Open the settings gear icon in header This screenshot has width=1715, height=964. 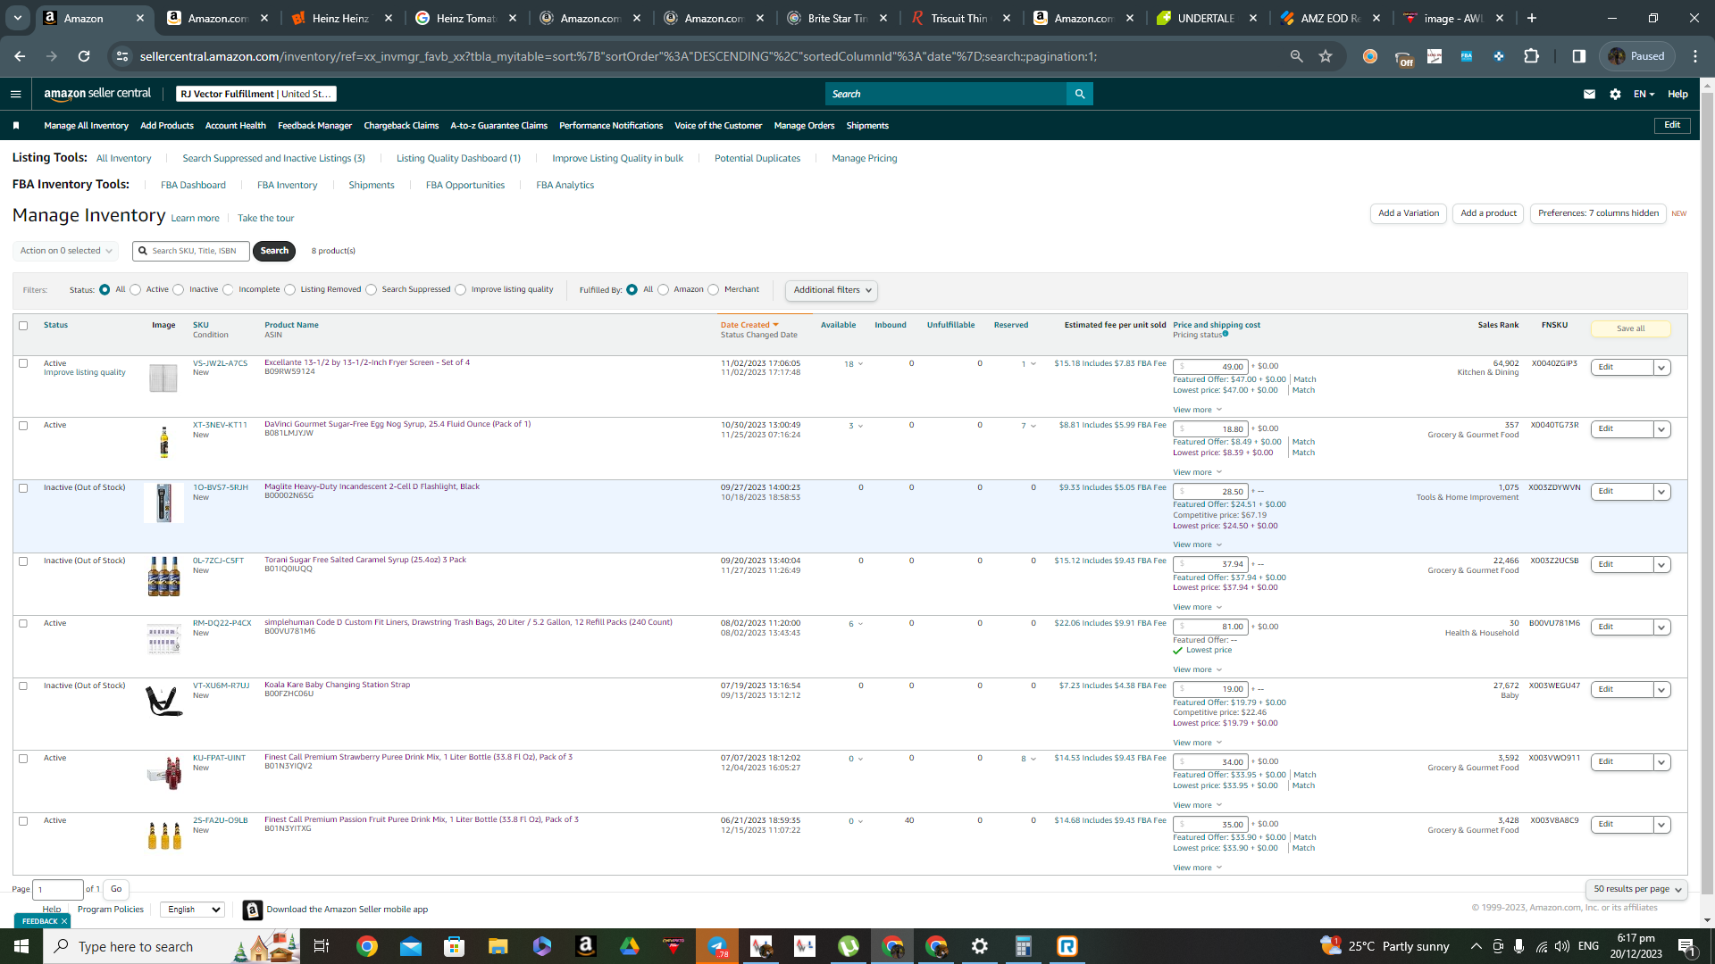[x=1615, y=94]
